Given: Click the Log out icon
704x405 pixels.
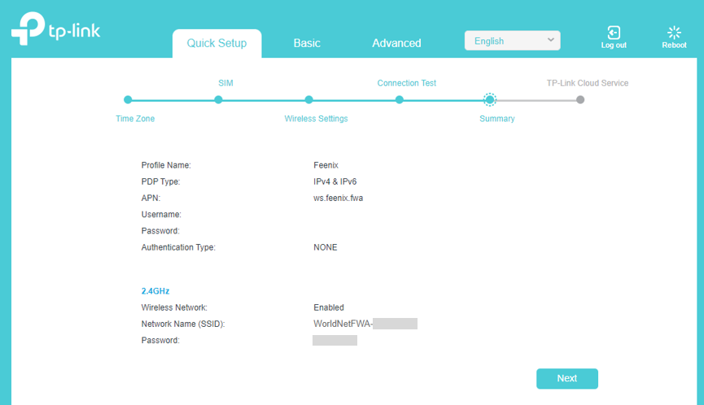Looking at the screenshot, I should tap(614, 33).
